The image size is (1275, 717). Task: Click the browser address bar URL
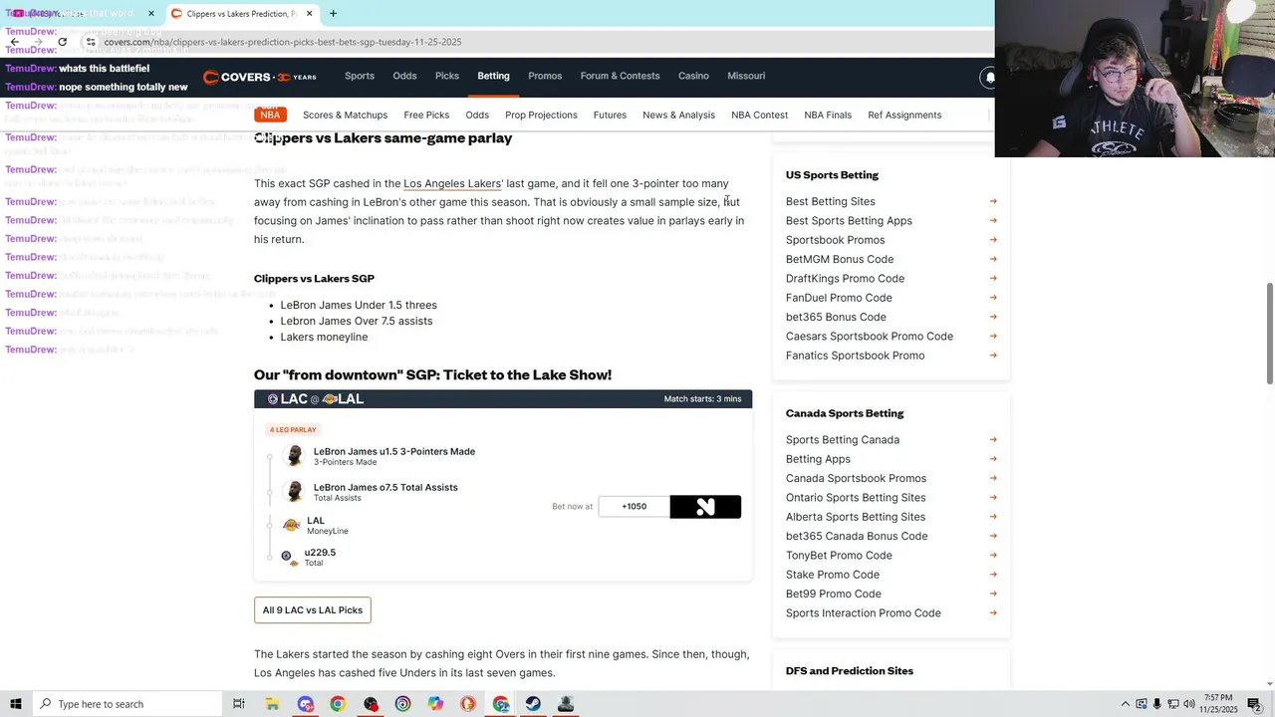pos(282,42)
